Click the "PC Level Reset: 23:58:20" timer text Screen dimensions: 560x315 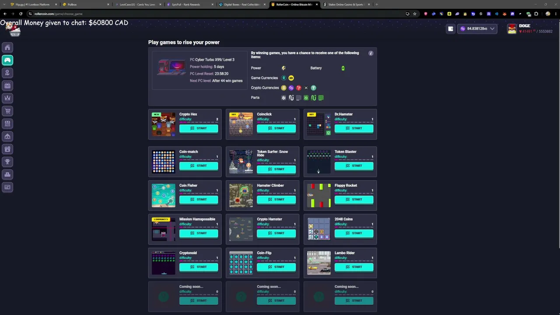209,74
